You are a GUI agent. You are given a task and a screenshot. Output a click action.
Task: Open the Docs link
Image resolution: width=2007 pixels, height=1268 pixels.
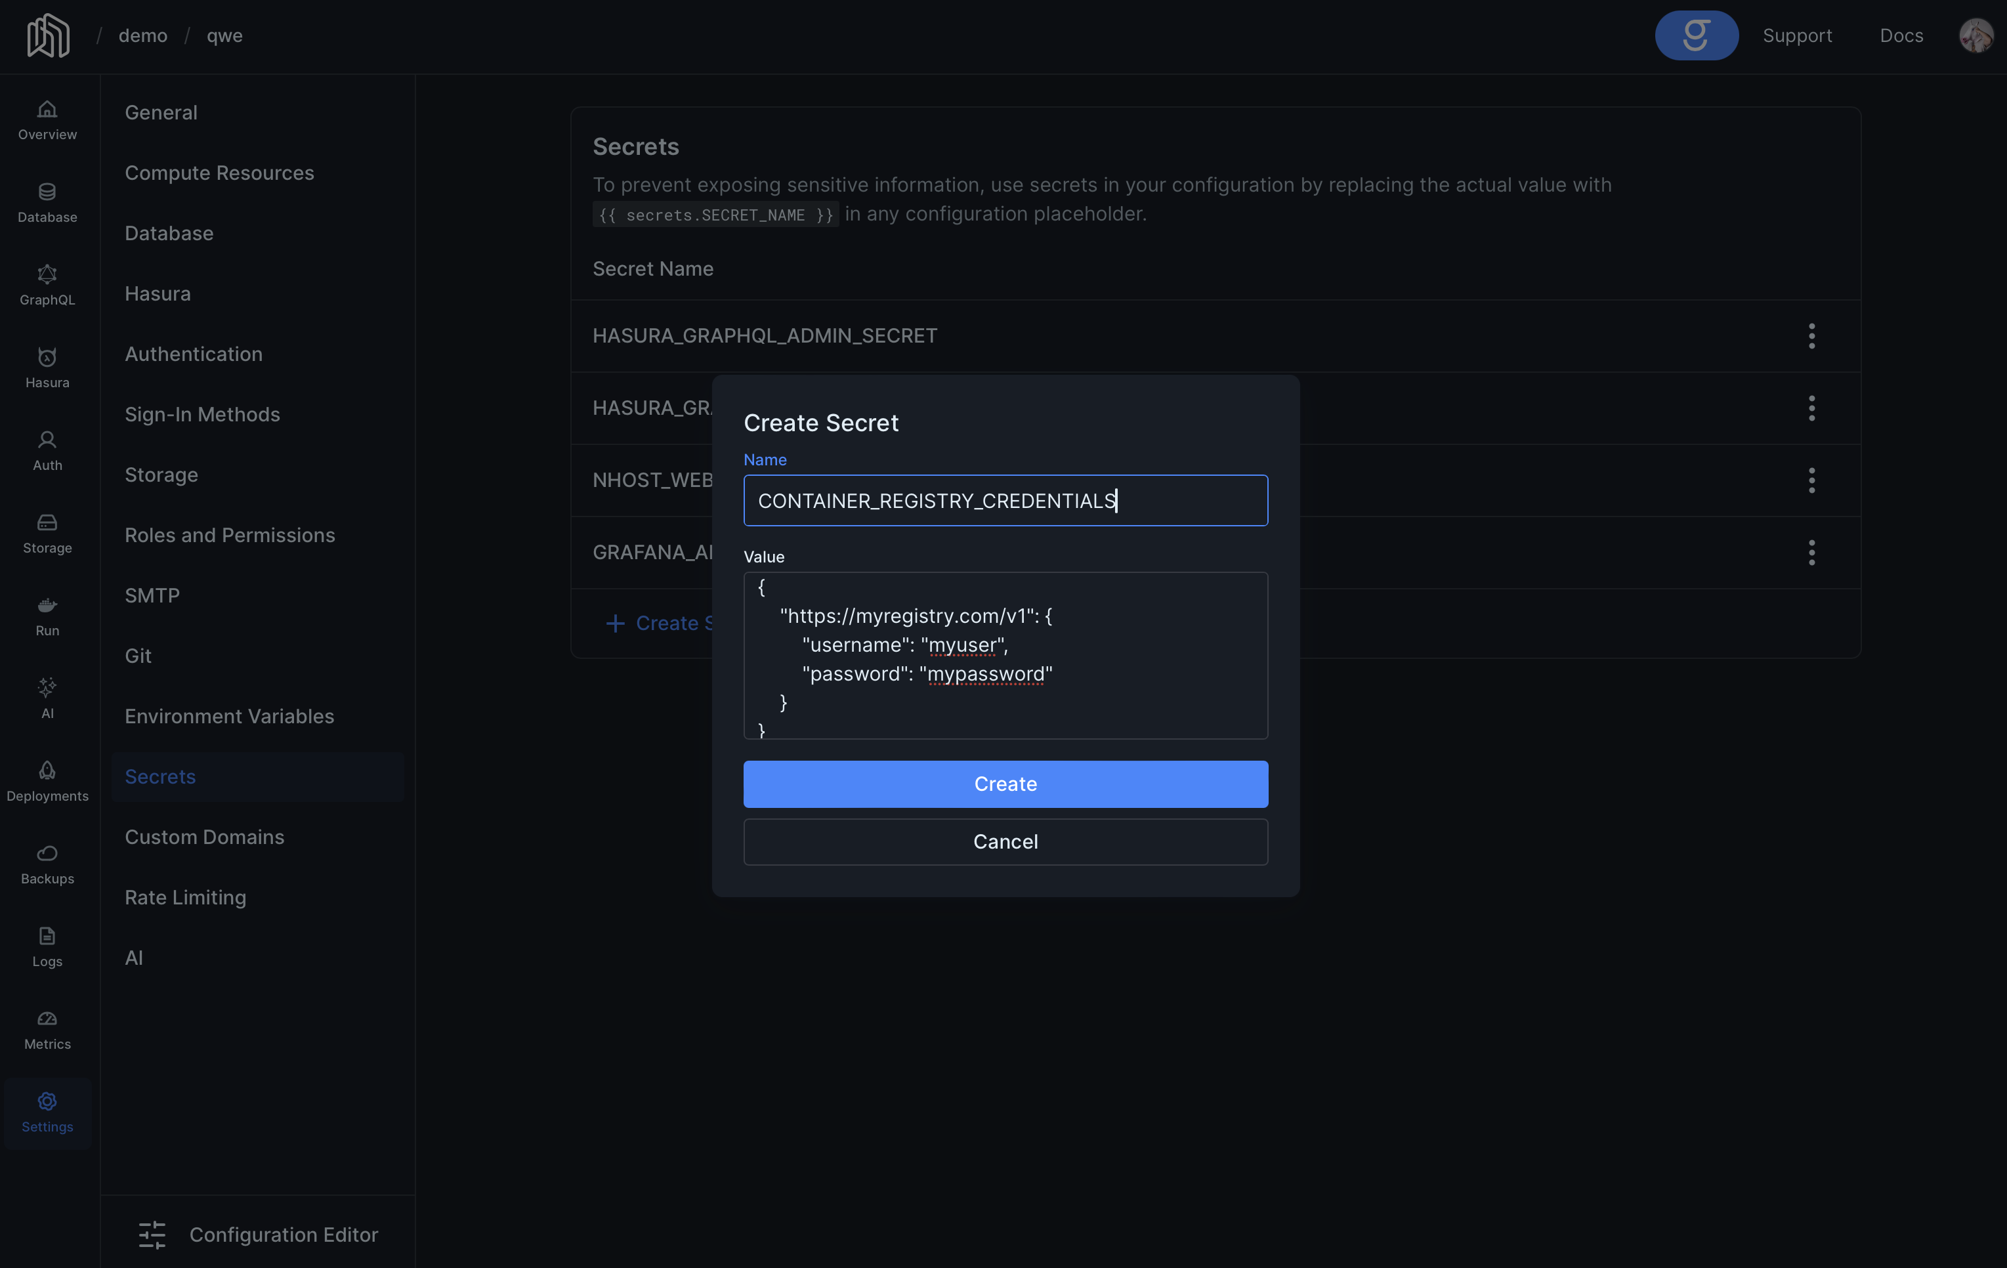(x=1901, y=36)
